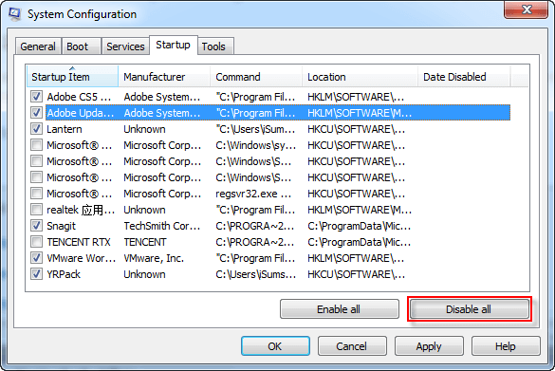Uncheck the Snagit startup item

click(x=36, y=226)
